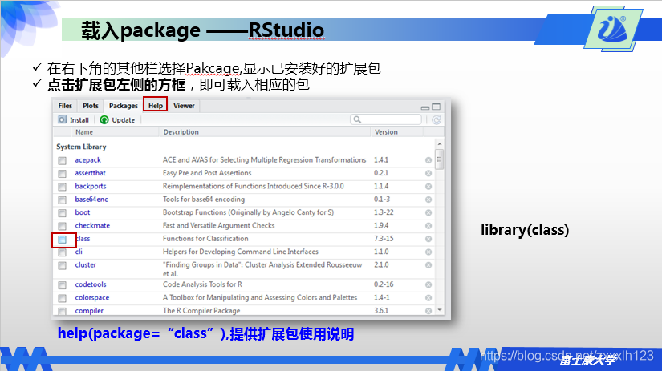Sort by Version column header

point(386,132)
